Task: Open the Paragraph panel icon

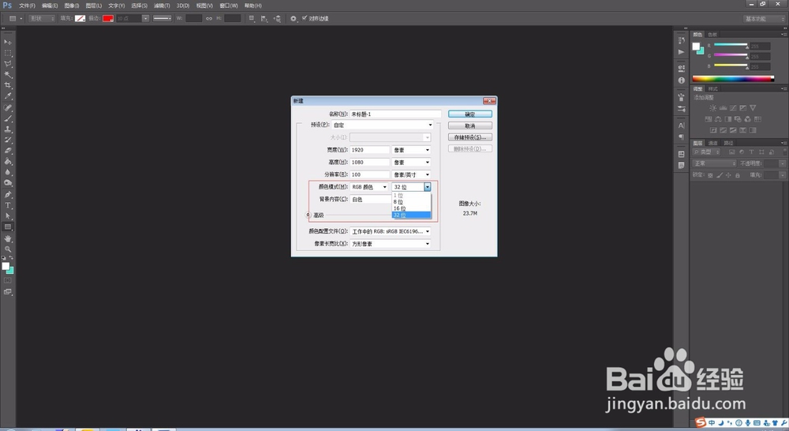Action: tap(682, 137)
